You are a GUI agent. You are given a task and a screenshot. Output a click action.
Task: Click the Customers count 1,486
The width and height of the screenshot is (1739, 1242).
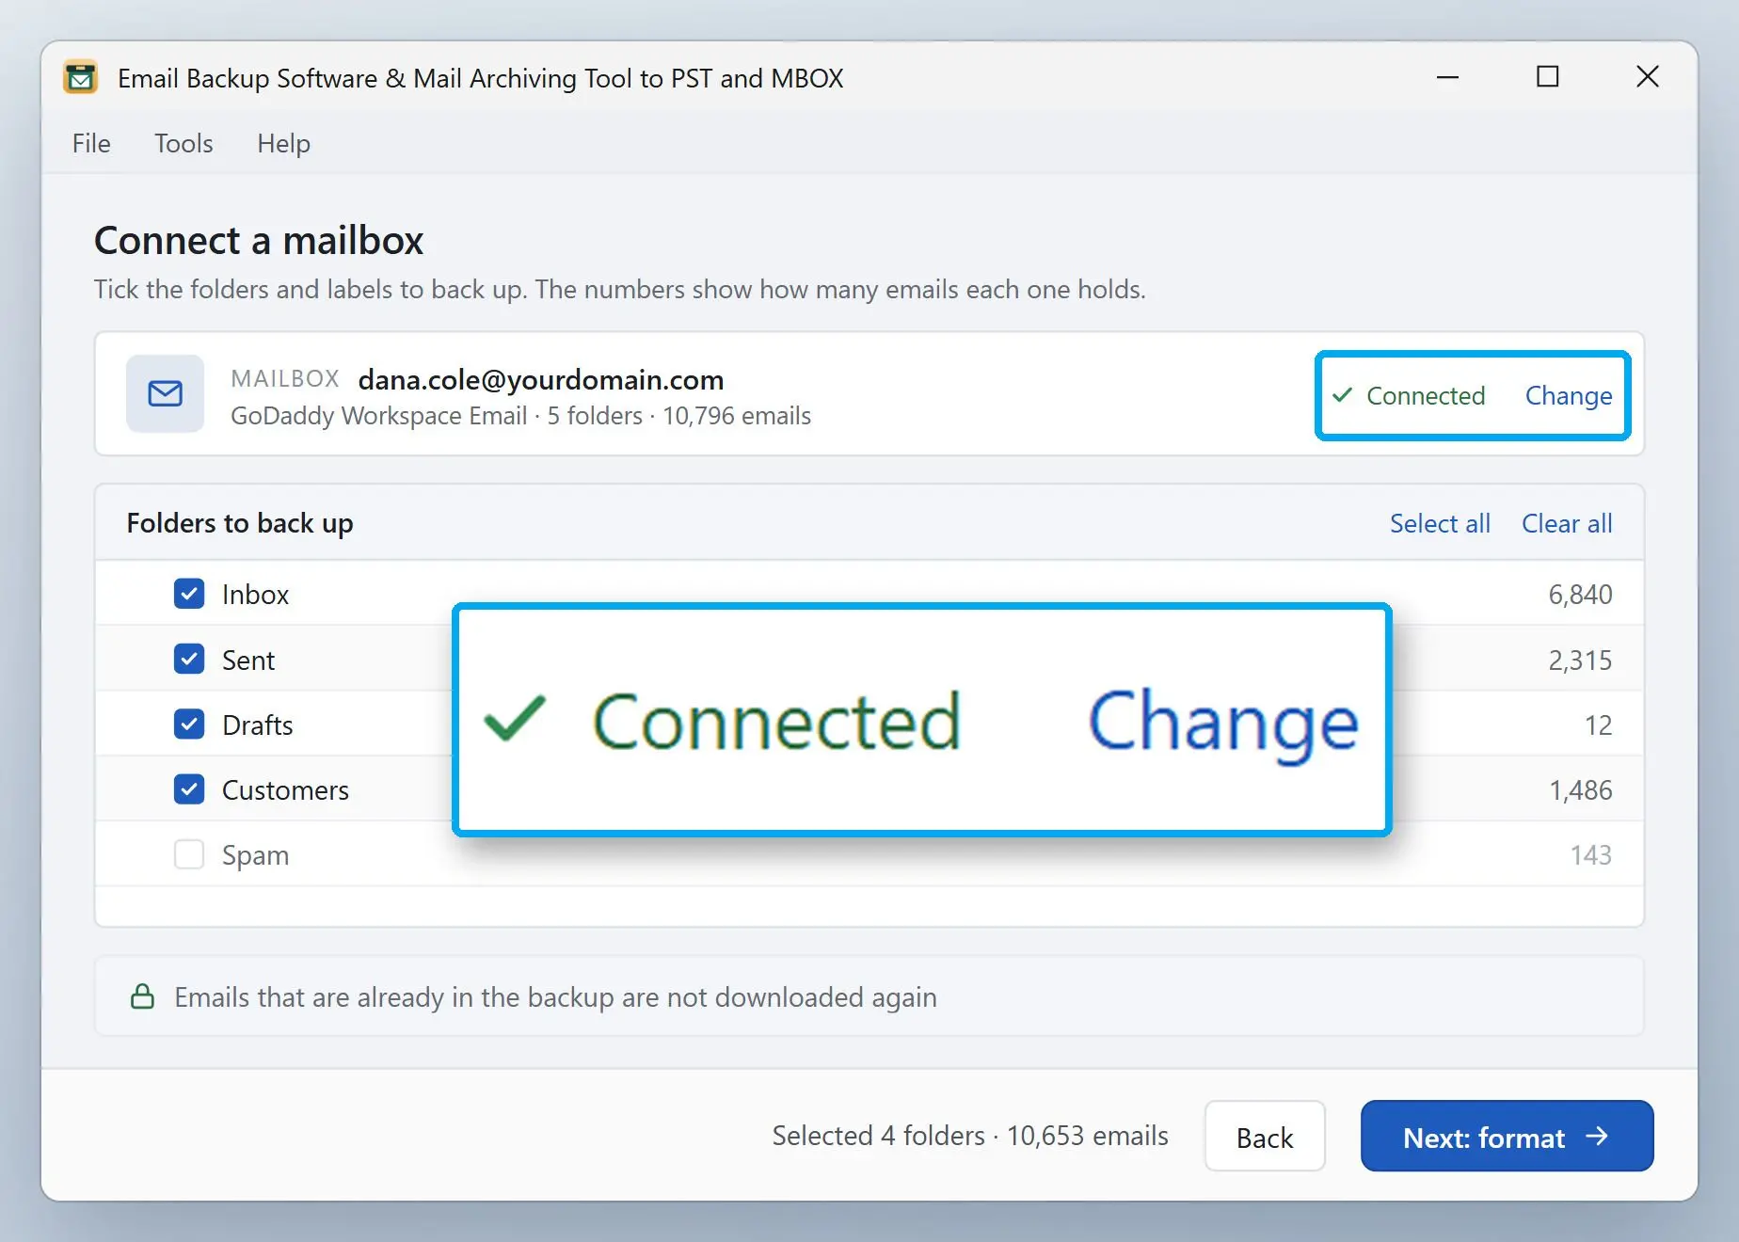click(x=1581, y=790)
